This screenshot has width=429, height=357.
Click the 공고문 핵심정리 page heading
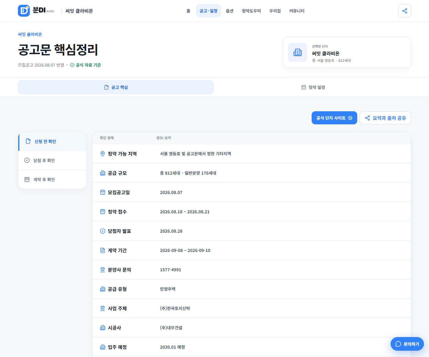click(x=58, y=50)
